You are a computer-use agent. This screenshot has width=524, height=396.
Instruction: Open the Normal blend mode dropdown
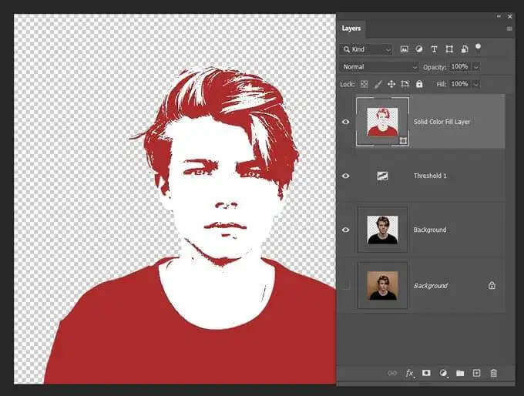379,67
